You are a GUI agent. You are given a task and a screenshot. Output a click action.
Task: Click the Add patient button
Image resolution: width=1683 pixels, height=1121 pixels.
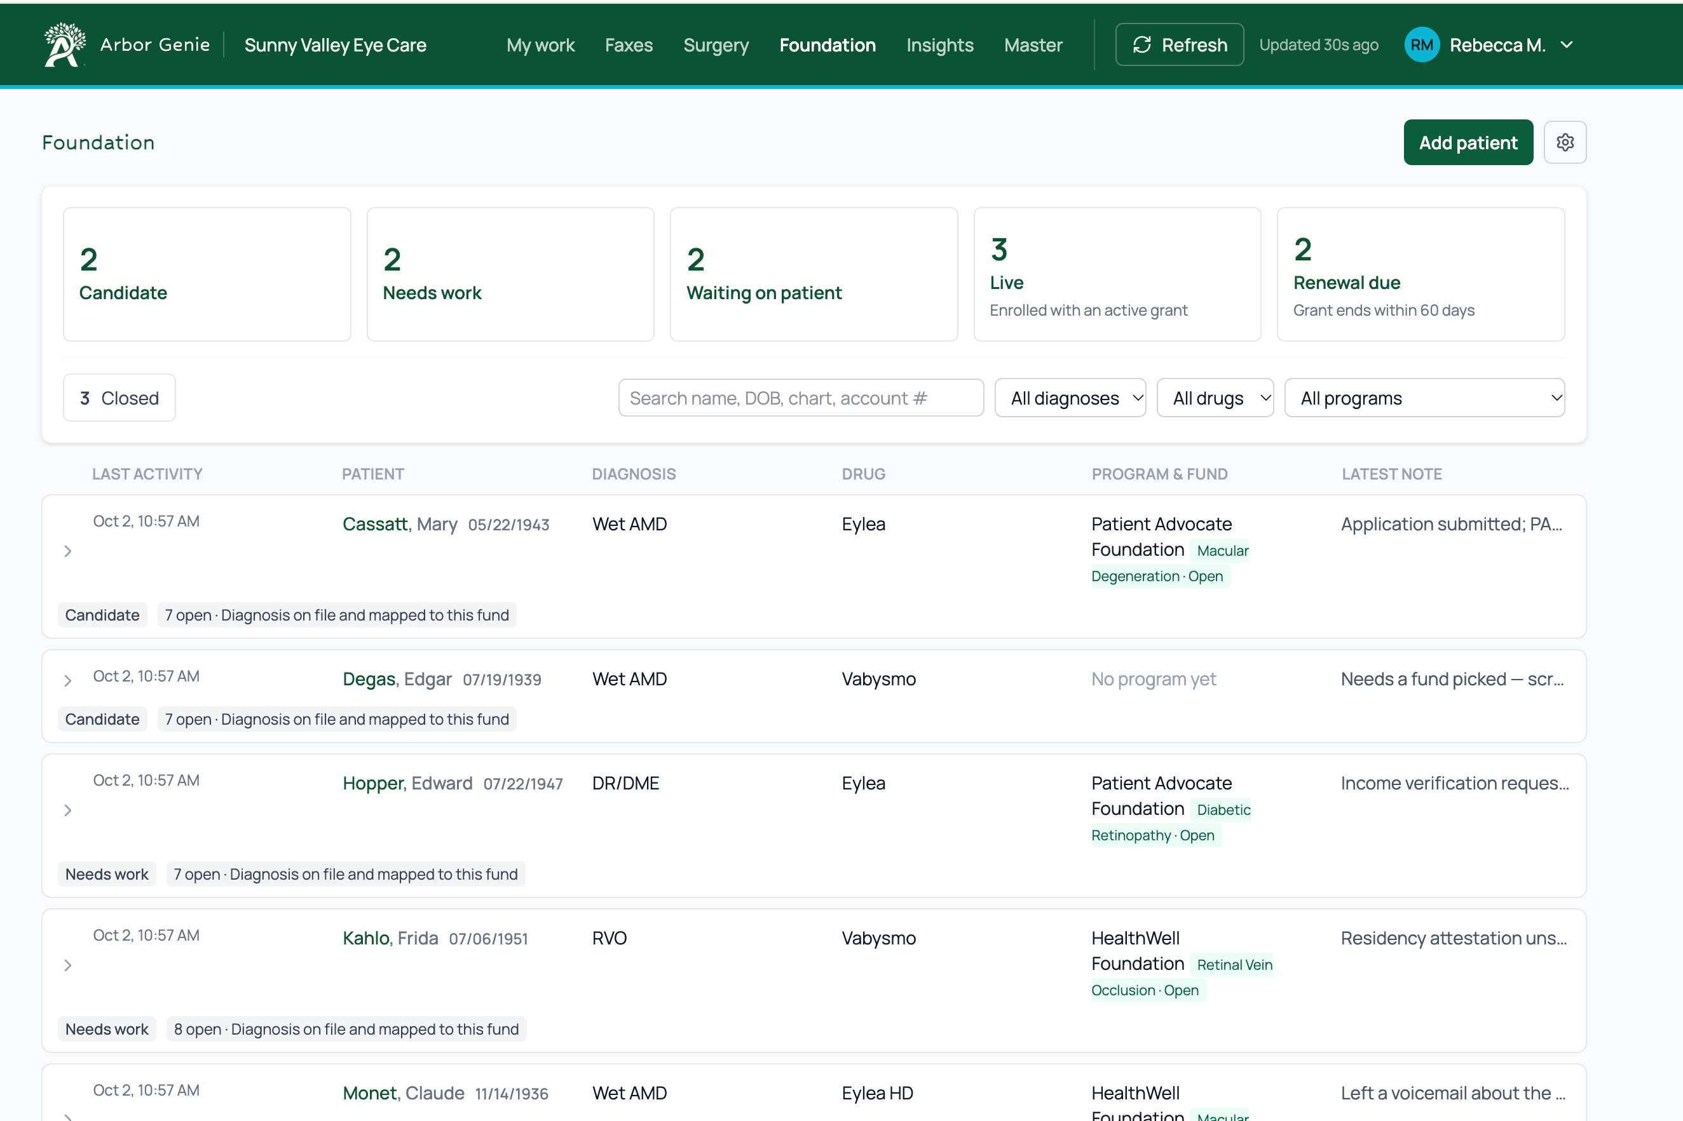[x=1468, y=142]
